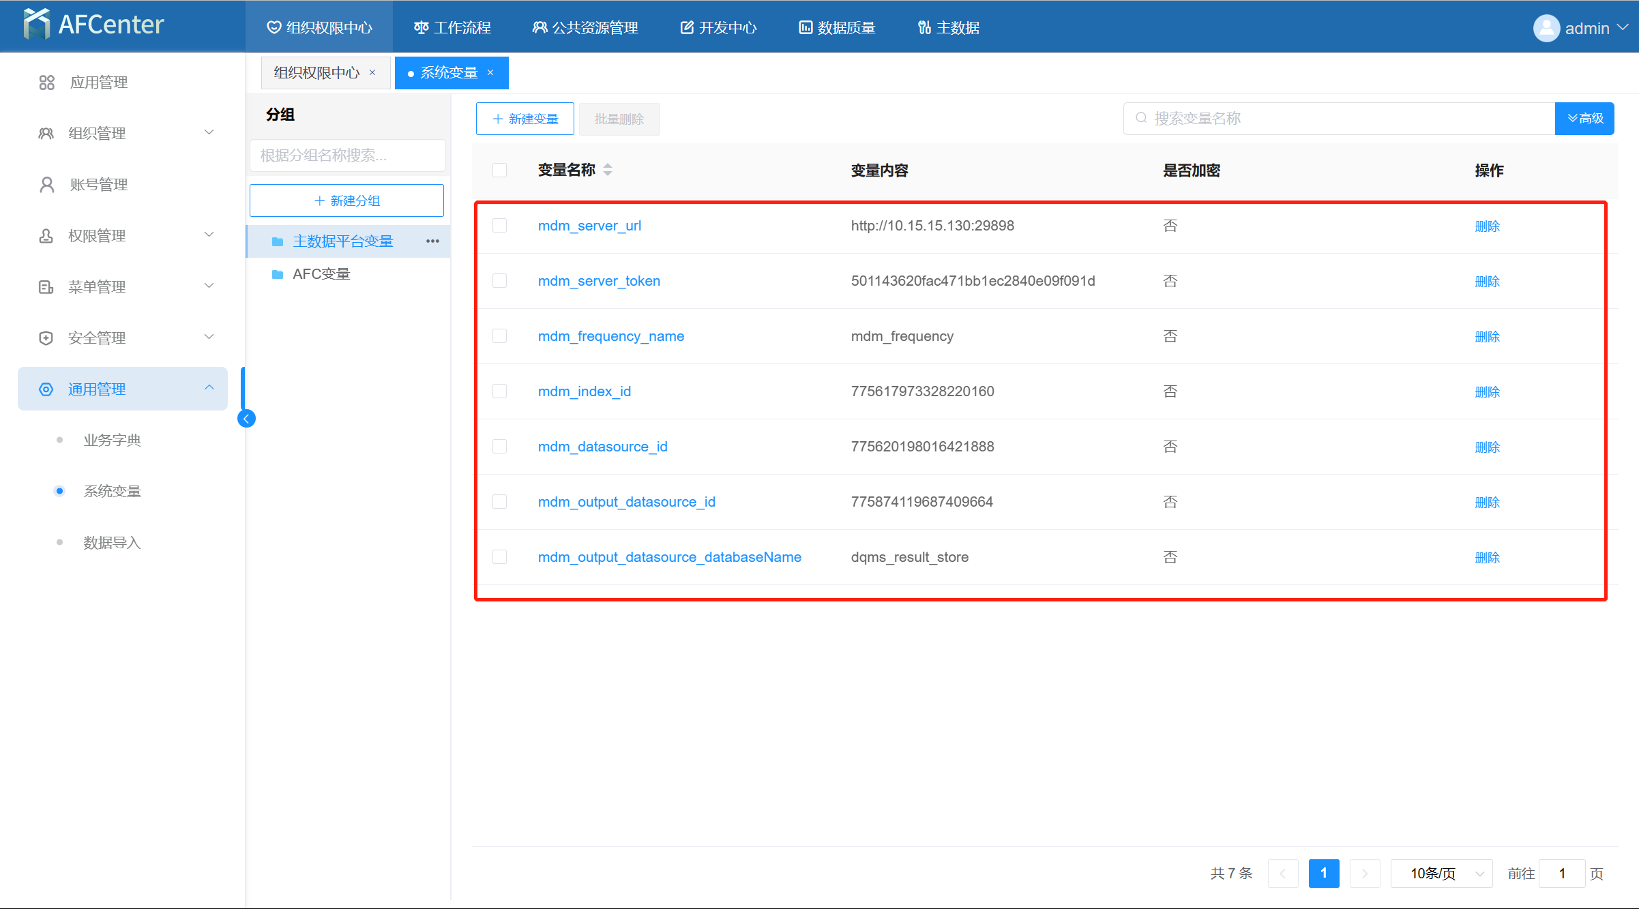Sort by 变量名称 column sort arrows
This screenshot has height=909, width=1639.
pyautogui.click(x=608, y=170)
